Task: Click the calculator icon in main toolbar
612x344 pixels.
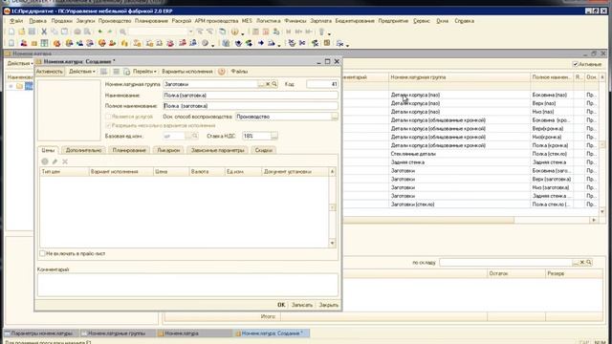Action: coord(255,32)
